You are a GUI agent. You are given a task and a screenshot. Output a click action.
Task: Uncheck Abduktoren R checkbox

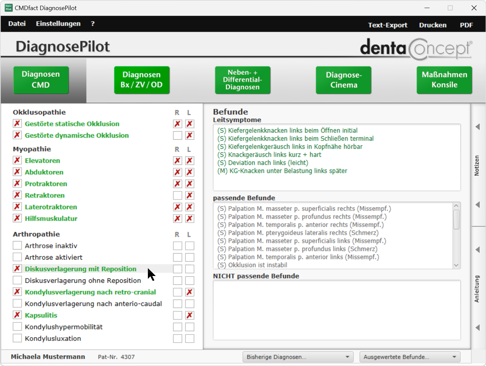[177, 172]
